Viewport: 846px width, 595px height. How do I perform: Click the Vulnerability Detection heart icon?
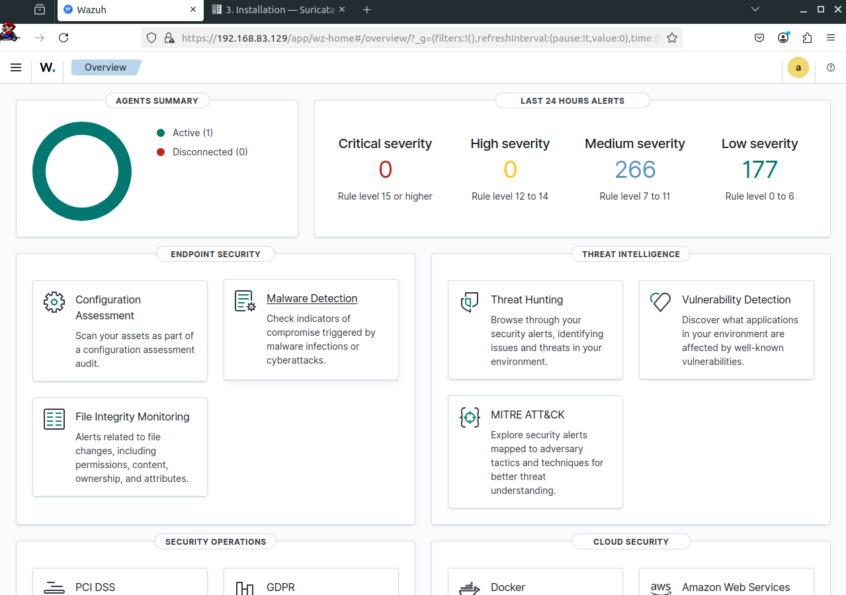(661, 302)
